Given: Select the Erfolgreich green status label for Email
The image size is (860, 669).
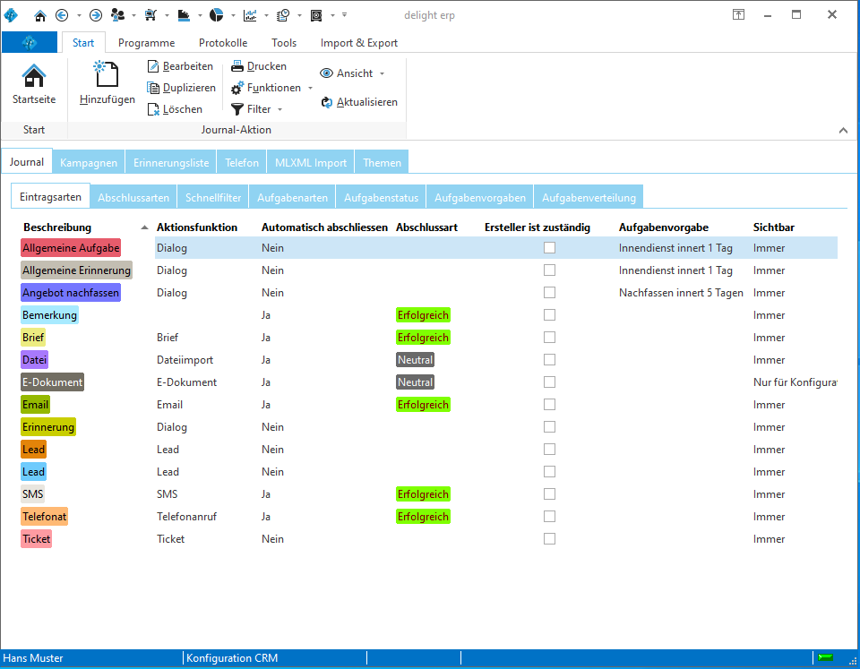Looking at the screenshot, I should click(422, 404).
